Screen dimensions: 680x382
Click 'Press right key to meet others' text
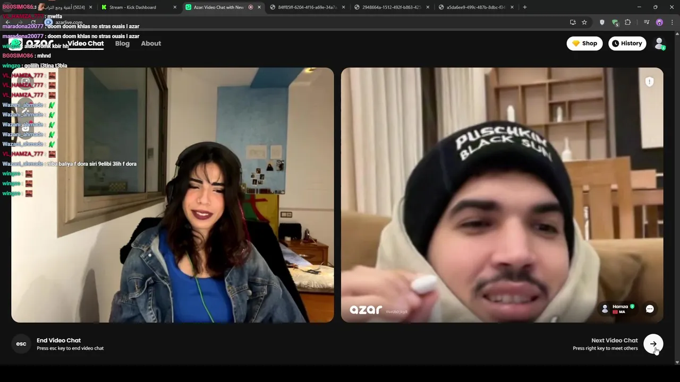point(605,349)
